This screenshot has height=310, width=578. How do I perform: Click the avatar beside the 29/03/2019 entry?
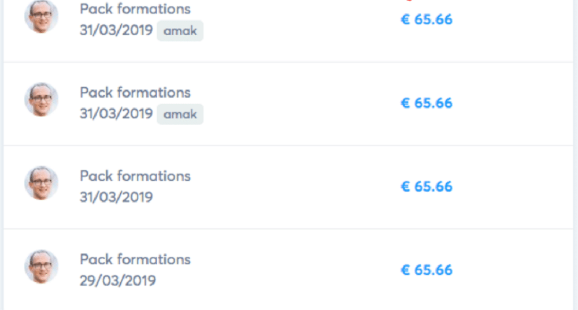coord(41,267)
